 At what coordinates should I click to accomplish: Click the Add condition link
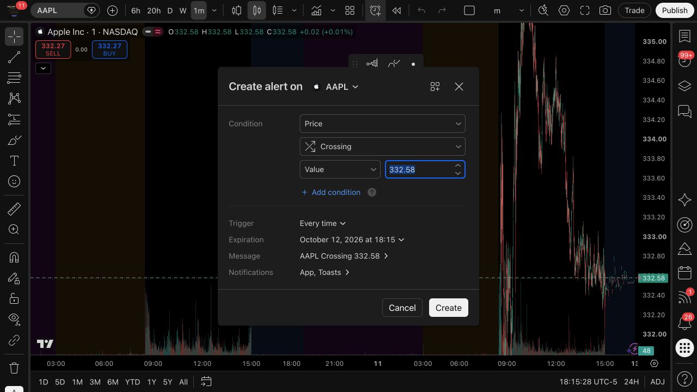tap(331, 192)
